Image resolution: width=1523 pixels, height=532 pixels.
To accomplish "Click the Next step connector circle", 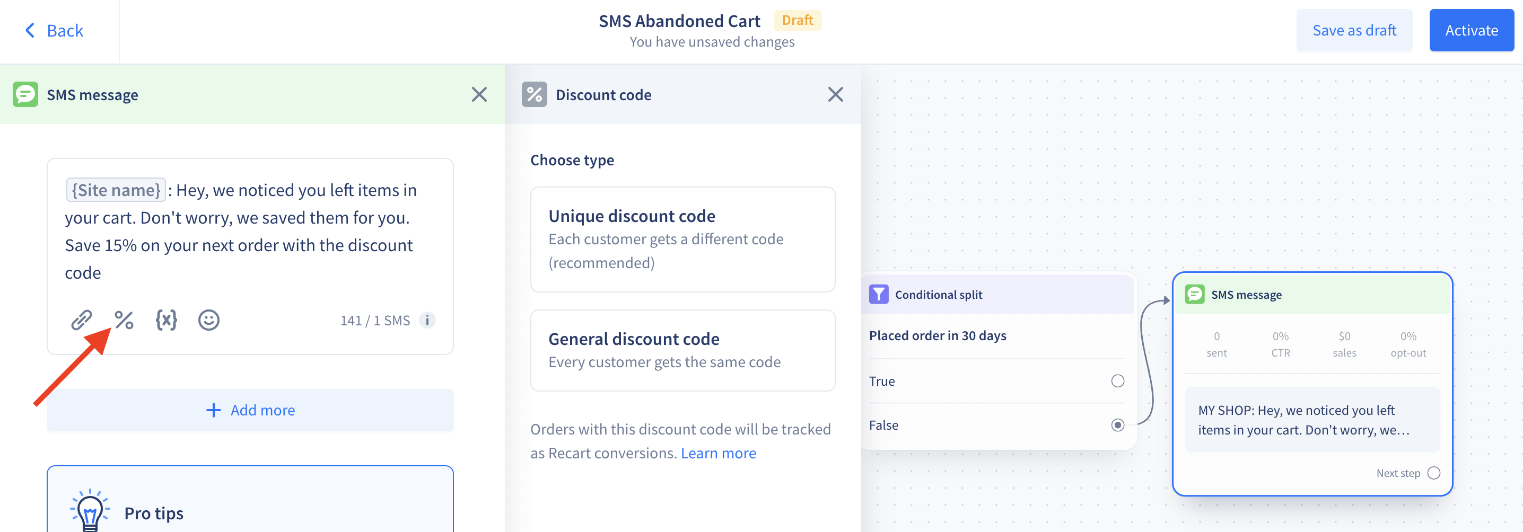I will click(x=1434, y=473).
